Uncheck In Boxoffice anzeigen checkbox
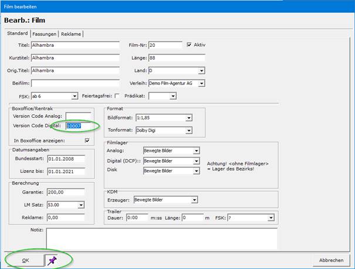The image size is (355, 269). [87, 140]
